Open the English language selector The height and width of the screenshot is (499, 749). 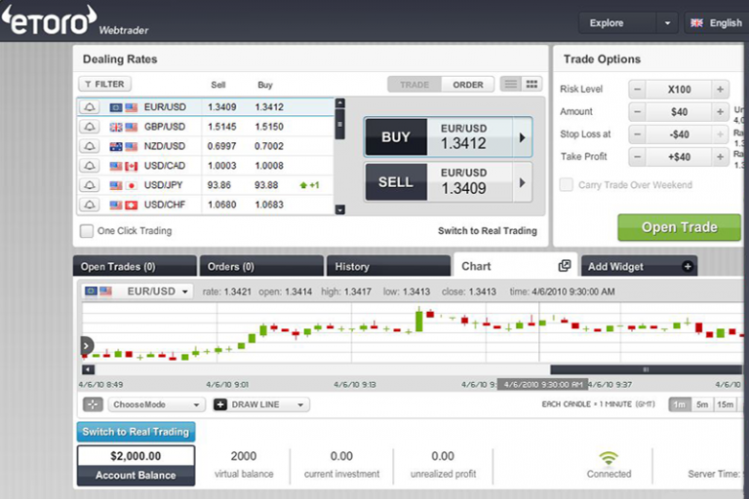click(x=717, y=23)
